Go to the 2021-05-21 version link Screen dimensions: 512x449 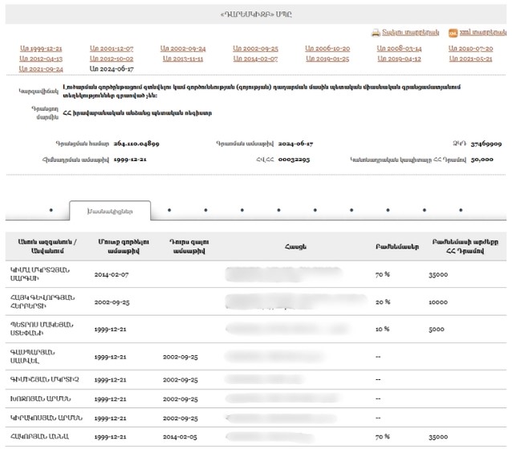[x=470, y=59]
